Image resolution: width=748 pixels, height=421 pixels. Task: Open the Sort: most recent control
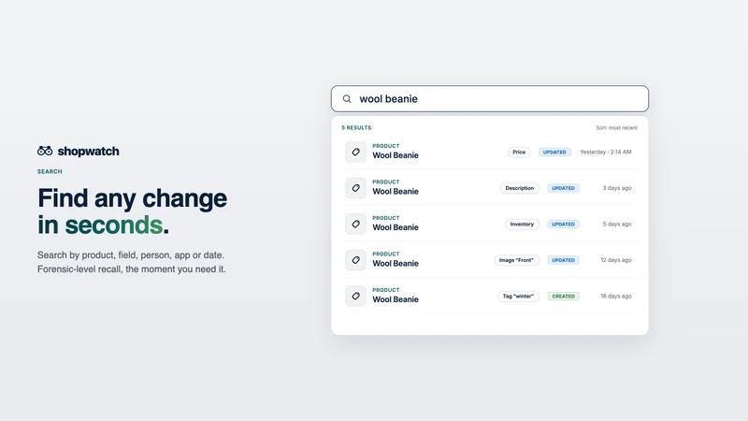616,128
